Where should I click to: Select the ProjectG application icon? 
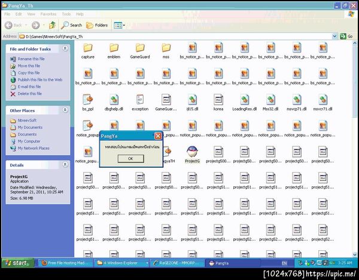click(192, 152)
